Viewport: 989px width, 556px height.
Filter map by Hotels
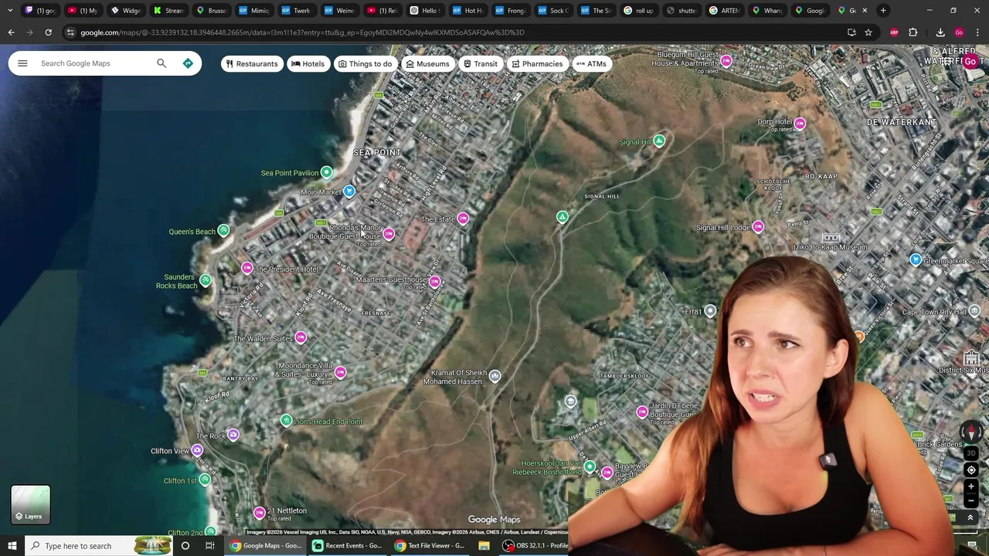coord(308,64)
